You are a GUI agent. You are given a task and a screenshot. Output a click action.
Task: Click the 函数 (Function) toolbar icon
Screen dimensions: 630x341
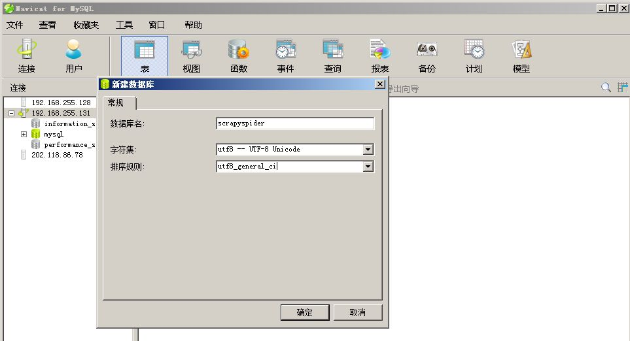(x=238, y=56)
